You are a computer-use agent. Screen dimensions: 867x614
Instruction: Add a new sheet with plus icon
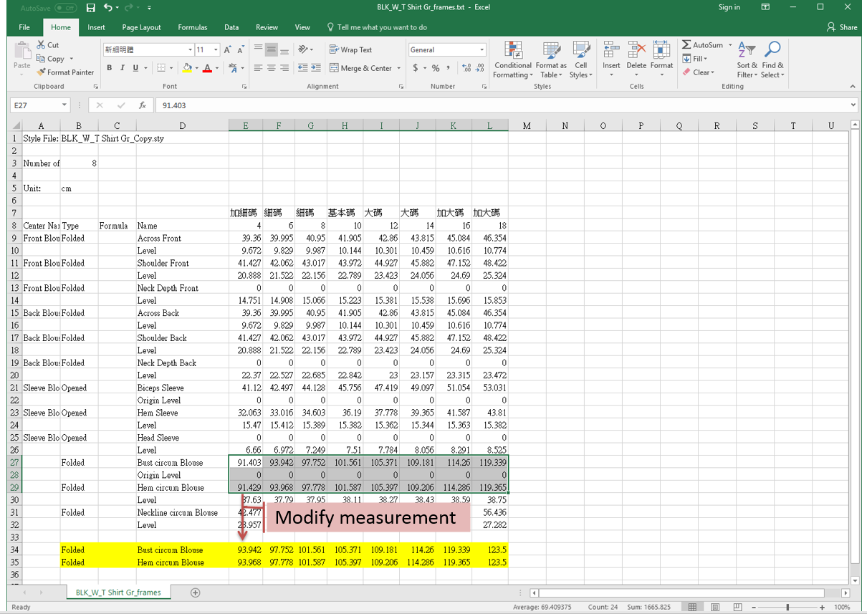pos(195,593)
